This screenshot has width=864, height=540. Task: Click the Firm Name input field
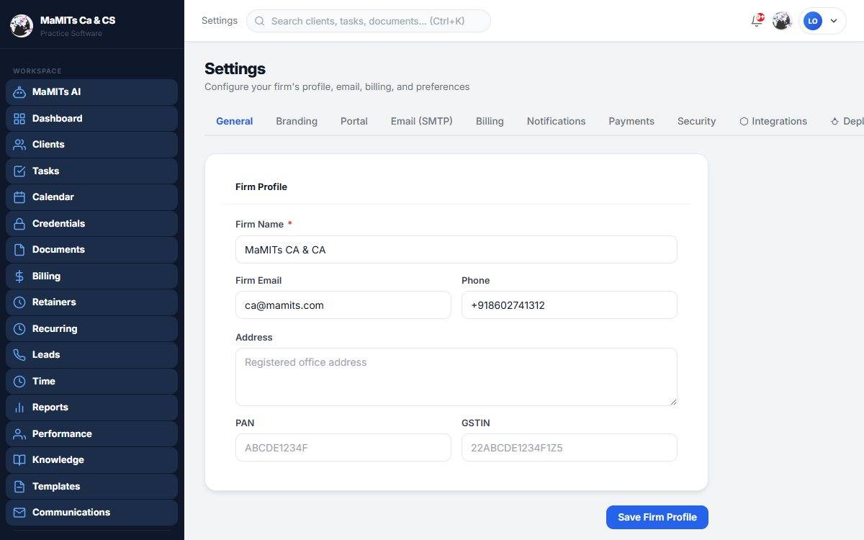pos(456,250)
